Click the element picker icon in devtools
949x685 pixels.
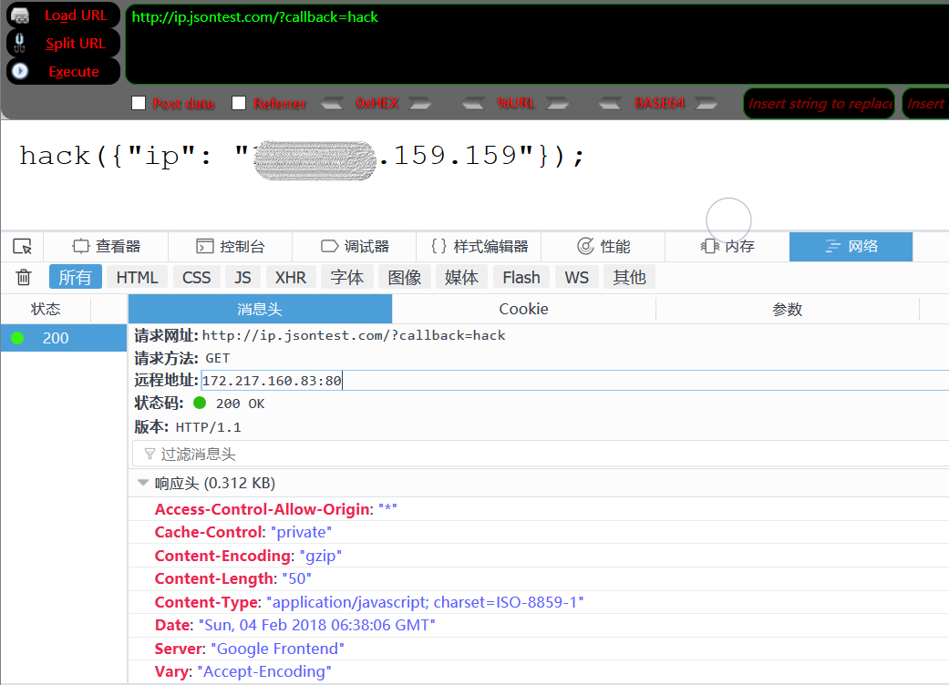point(22,246)
